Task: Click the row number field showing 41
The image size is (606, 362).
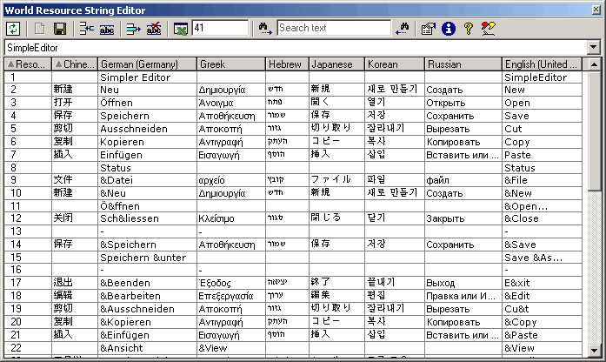Action: pyautogui.click(x=219, y=28)
